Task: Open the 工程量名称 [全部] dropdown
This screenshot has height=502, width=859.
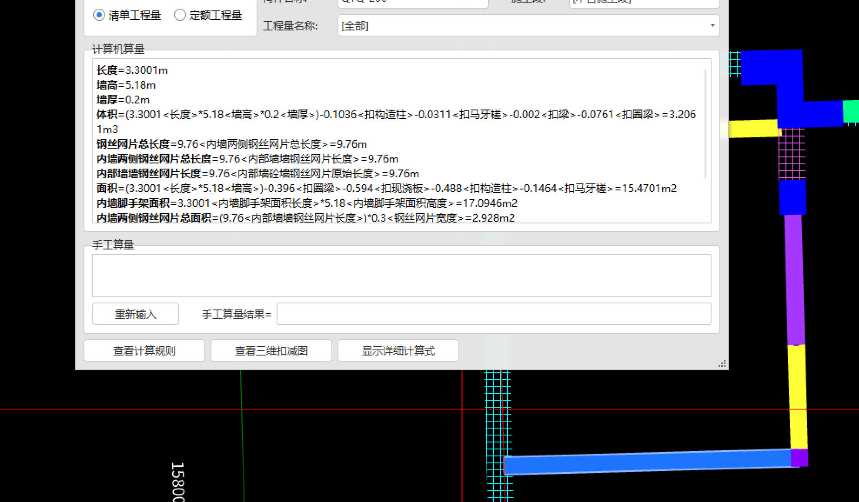Action: click(x=528, y=26)
